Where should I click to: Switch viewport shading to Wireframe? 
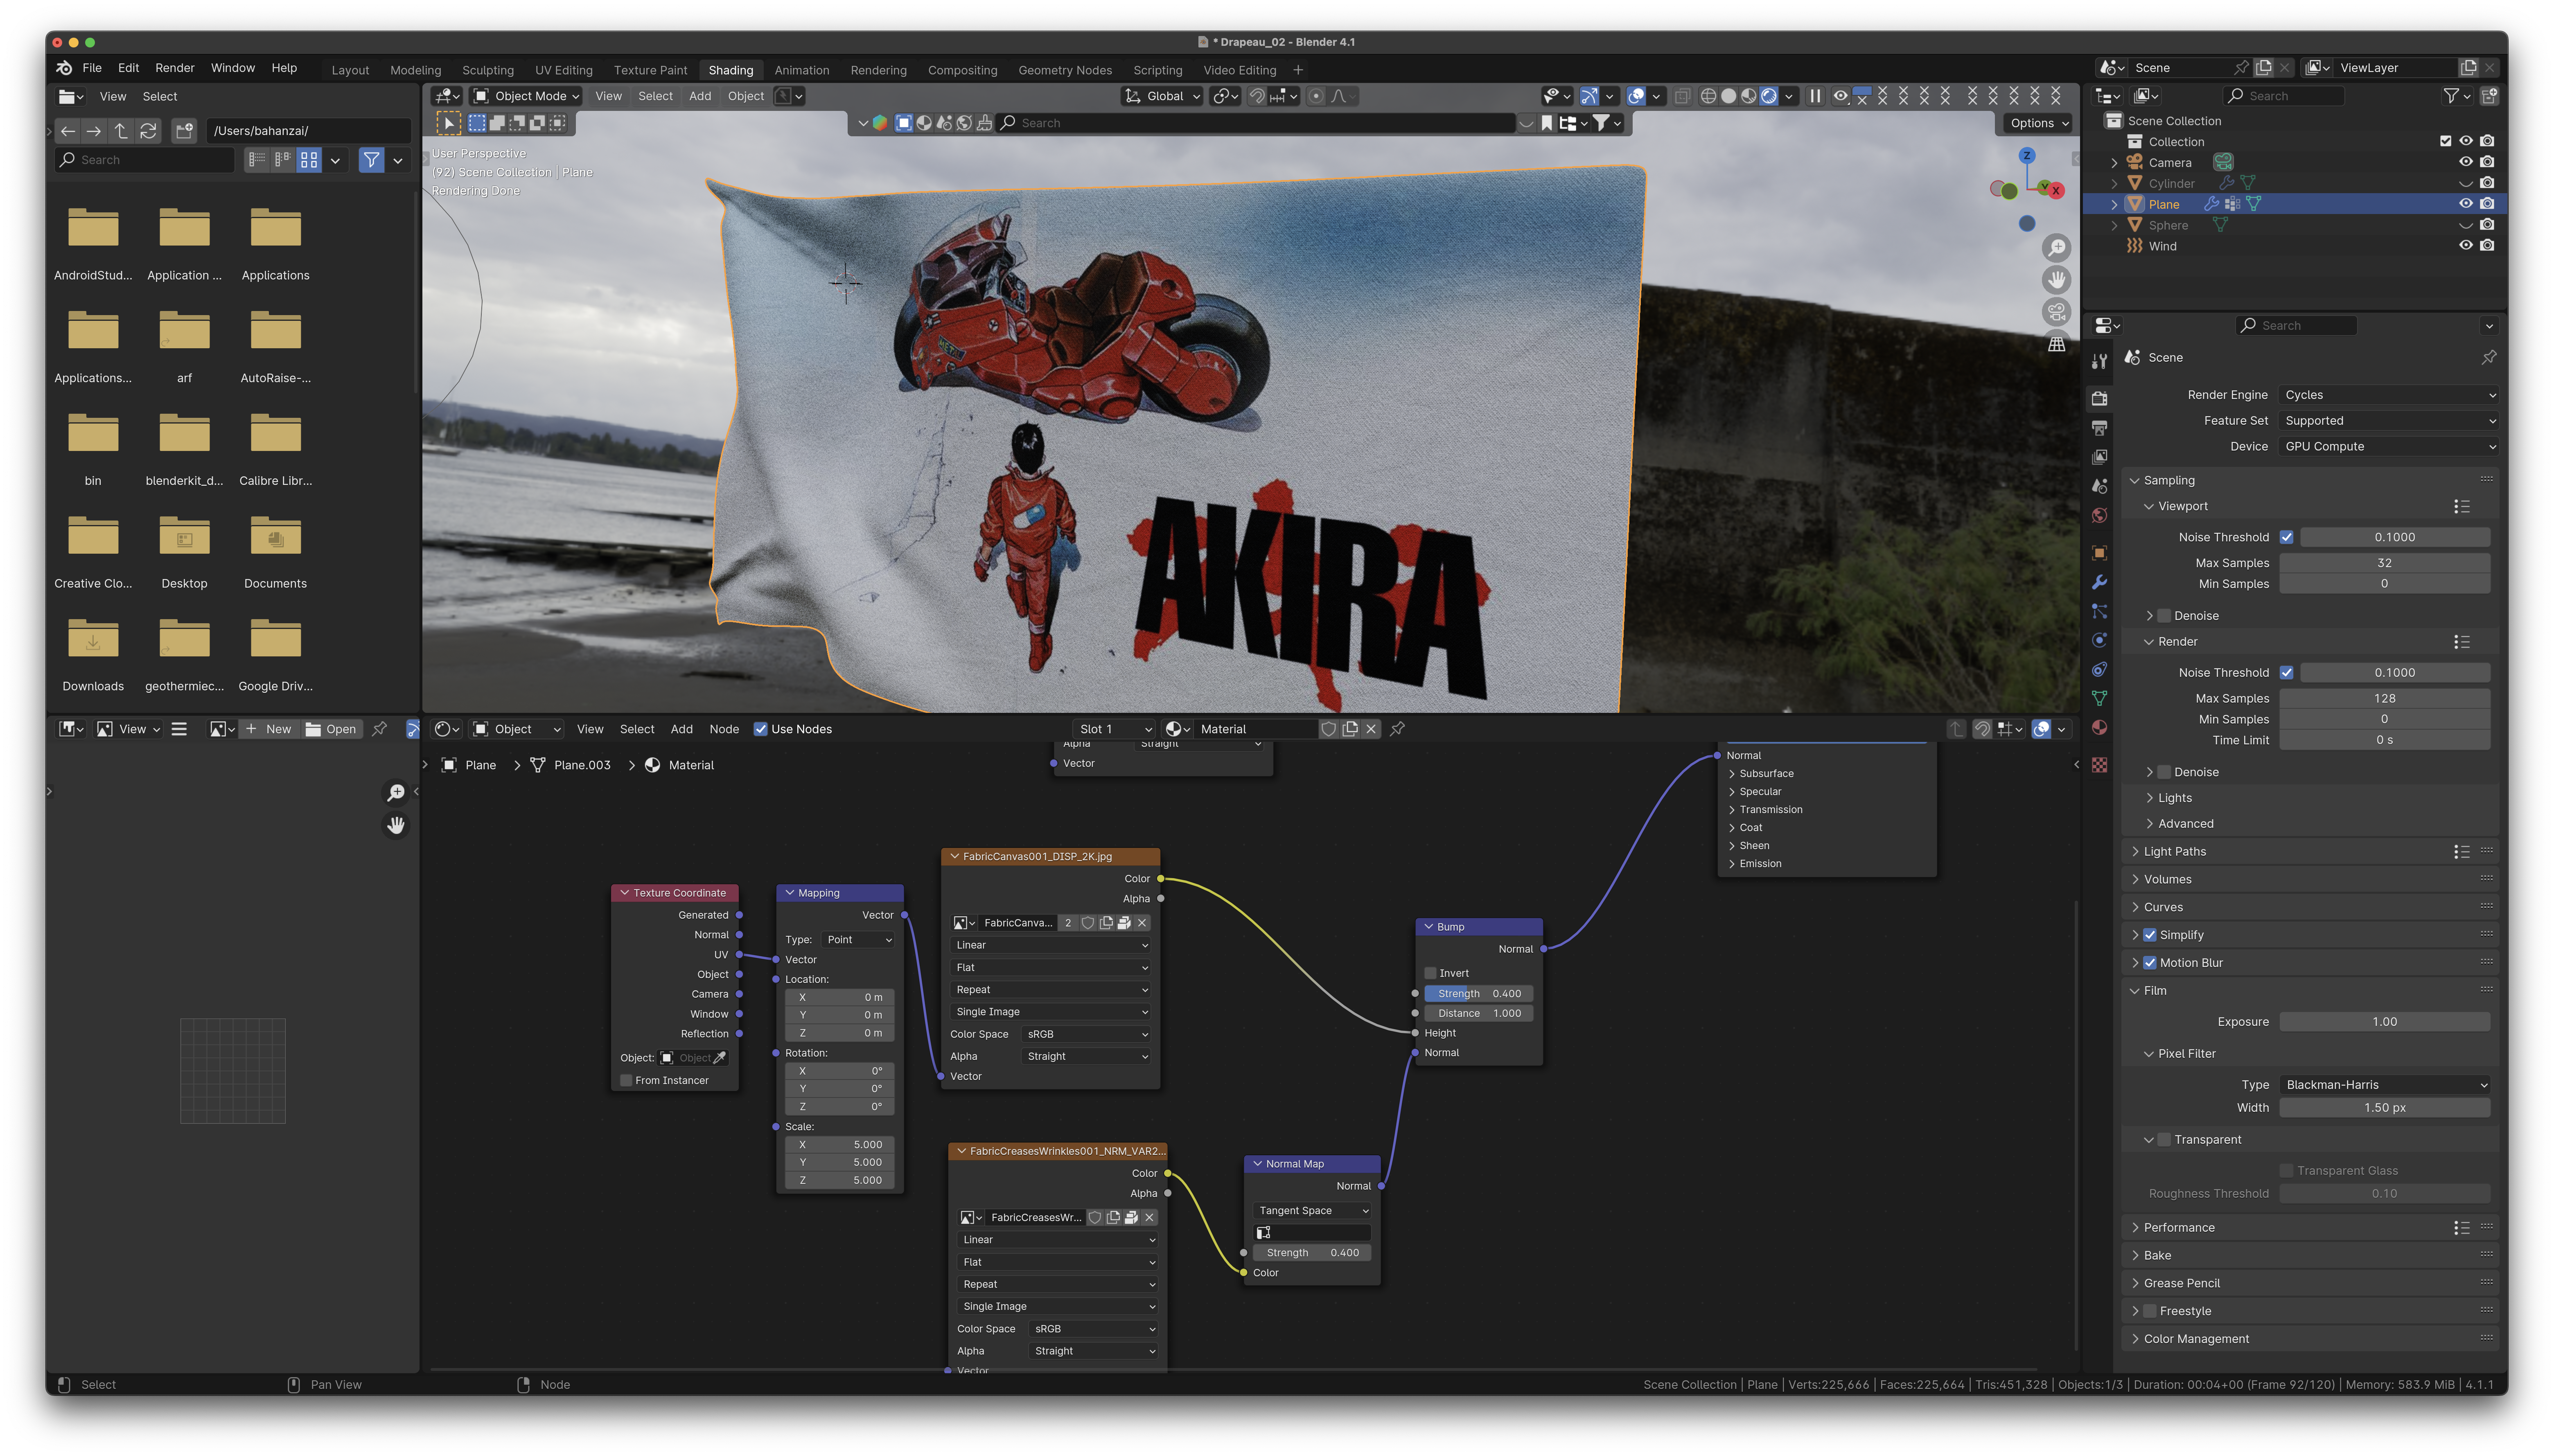(x=1708, y=96)
